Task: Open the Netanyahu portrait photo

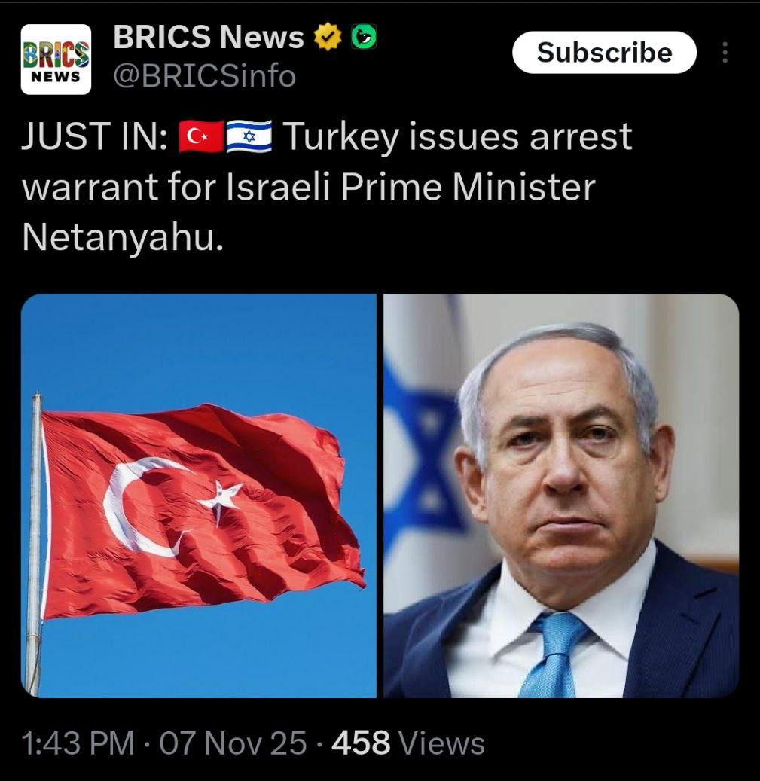Action: 561,496
